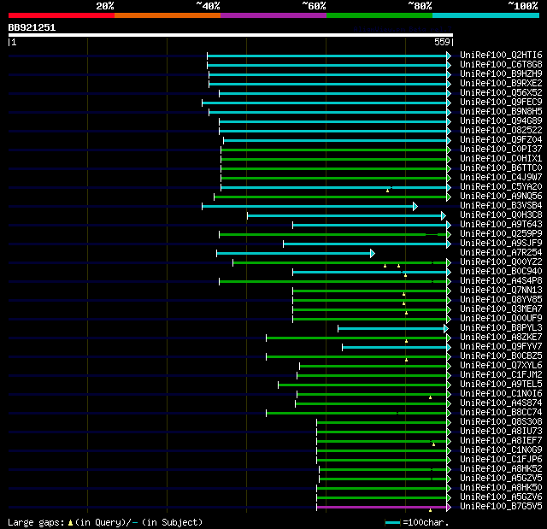Select the UniRef100_C1N0G9 entry
Screen dimensions: 547x529
[501, 450]
